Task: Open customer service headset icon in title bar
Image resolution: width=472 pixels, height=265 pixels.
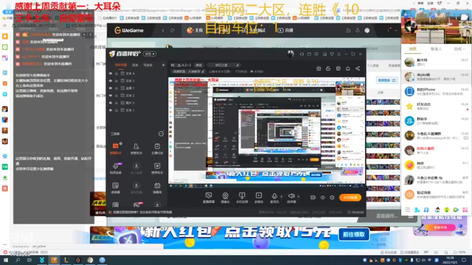Action: (x=301, y=54)
